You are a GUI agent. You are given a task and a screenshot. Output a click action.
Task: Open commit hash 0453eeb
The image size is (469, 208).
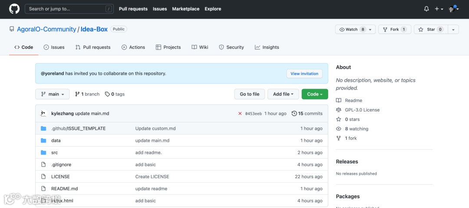click(x=253, y=114)
